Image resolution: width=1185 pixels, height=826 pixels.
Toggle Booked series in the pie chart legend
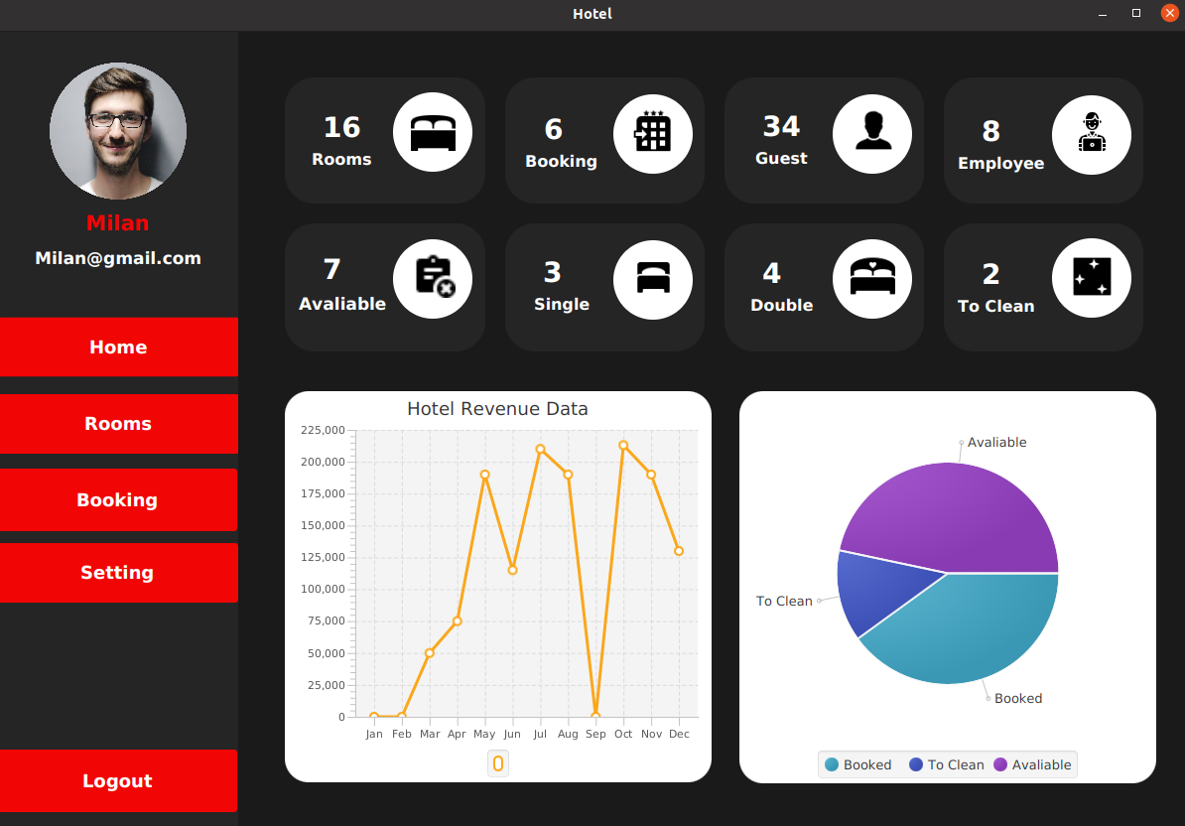pyautogui.click(x=857, y=764)
